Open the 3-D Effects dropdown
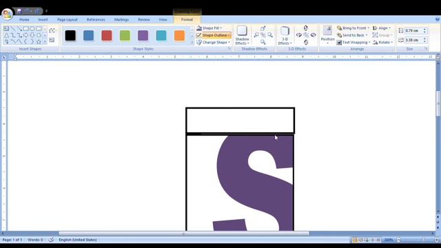441x248 pixels. tap(285, 35)
